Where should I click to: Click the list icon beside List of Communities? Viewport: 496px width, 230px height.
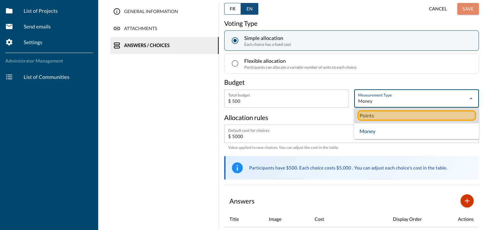click(9, 77)
